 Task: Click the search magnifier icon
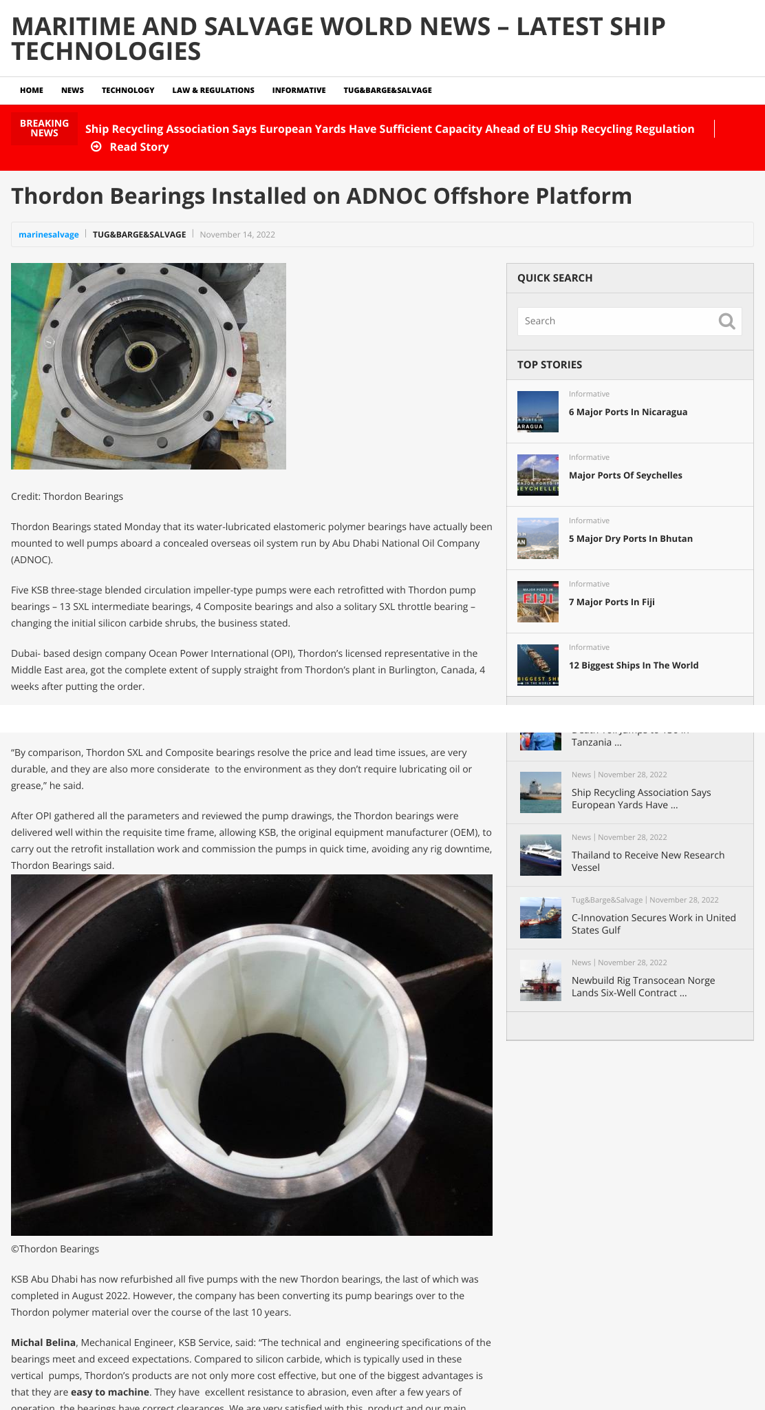[x=726, y=322]
